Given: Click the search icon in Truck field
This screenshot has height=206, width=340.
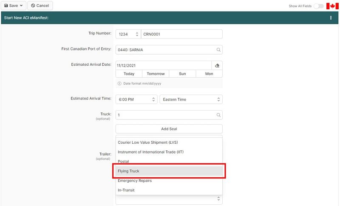Looking at the screenshot, I should (218, 115).
